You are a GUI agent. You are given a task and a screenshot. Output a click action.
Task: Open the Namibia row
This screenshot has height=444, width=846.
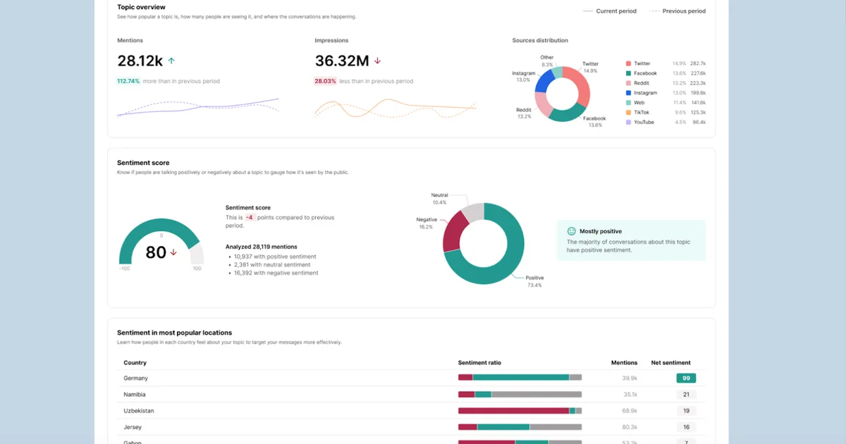click(x=411, y=395)
